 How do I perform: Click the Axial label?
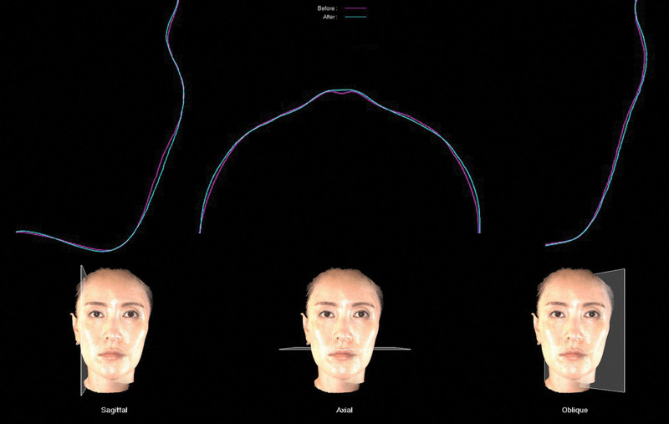point(345,410)
